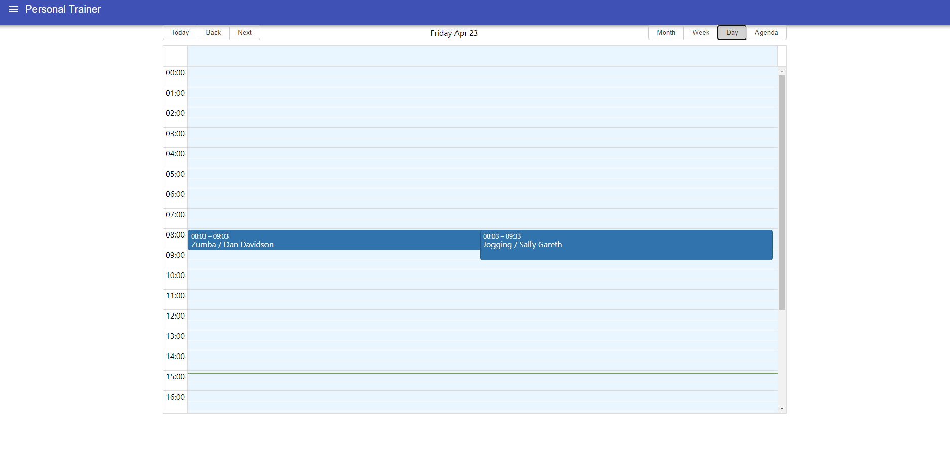Image resolution: width=950 pixels, height=473 pixels.
Task: Click the 00:00 time label
Action: point(175,73)
